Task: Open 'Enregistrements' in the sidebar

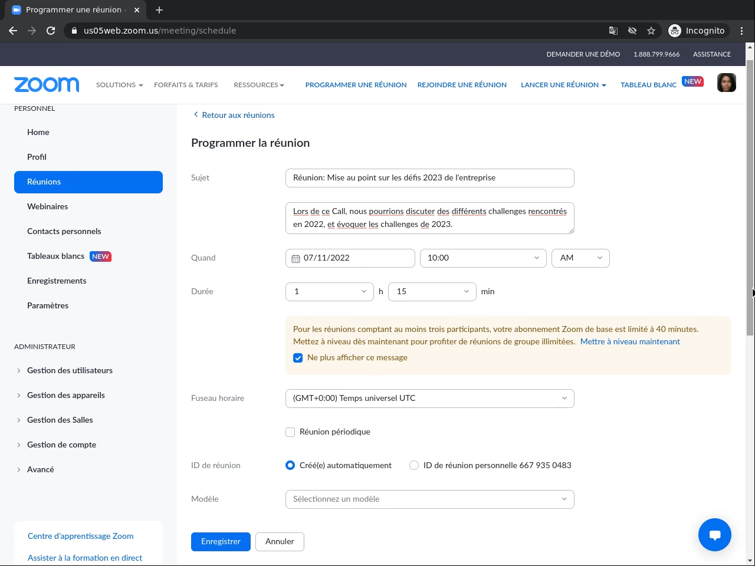Action: point(57,281)
